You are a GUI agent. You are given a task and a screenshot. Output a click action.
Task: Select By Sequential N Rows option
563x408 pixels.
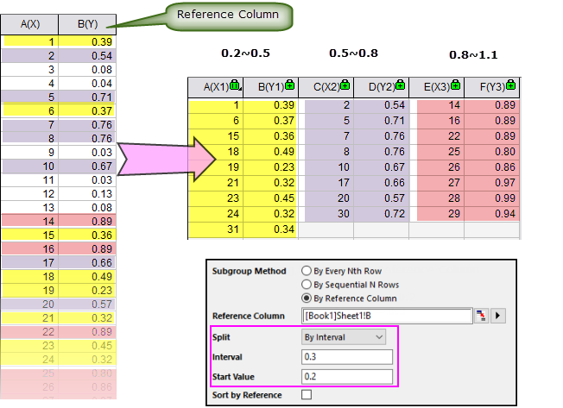(307, 285)
